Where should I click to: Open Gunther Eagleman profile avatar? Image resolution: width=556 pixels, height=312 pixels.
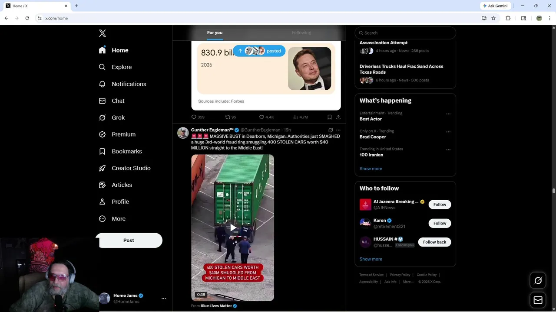tap(183, 133)
